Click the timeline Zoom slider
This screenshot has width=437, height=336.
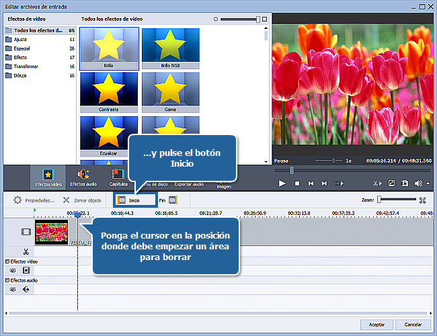point(380,200)
